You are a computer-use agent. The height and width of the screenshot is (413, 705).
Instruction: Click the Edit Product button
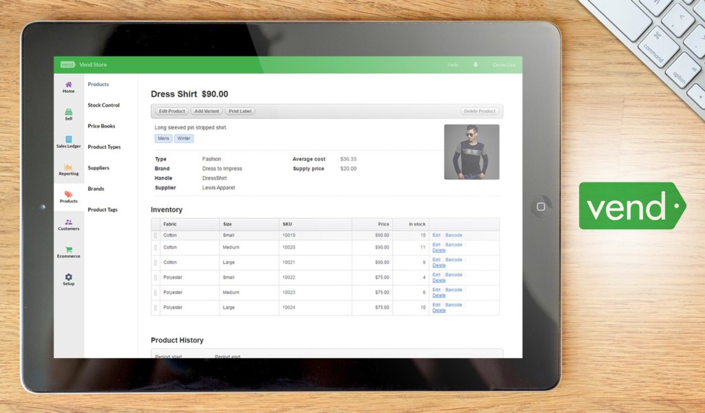171,111
